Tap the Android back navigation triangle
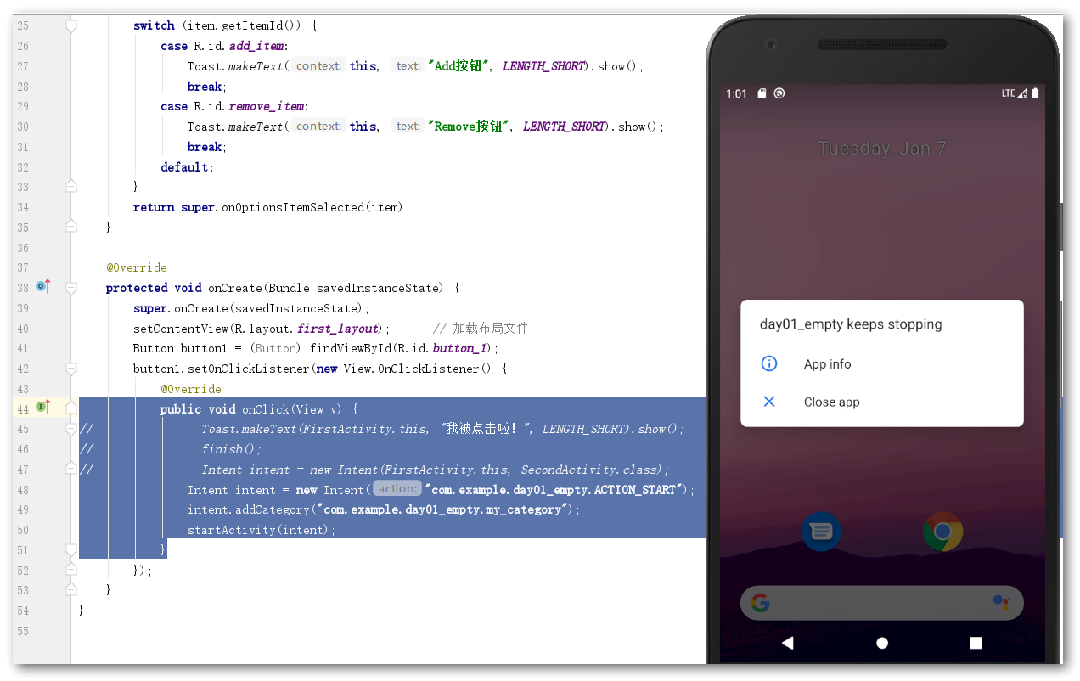Image resolution: width=1080 pixels, height=681 pixels. (x=788, y=643)
